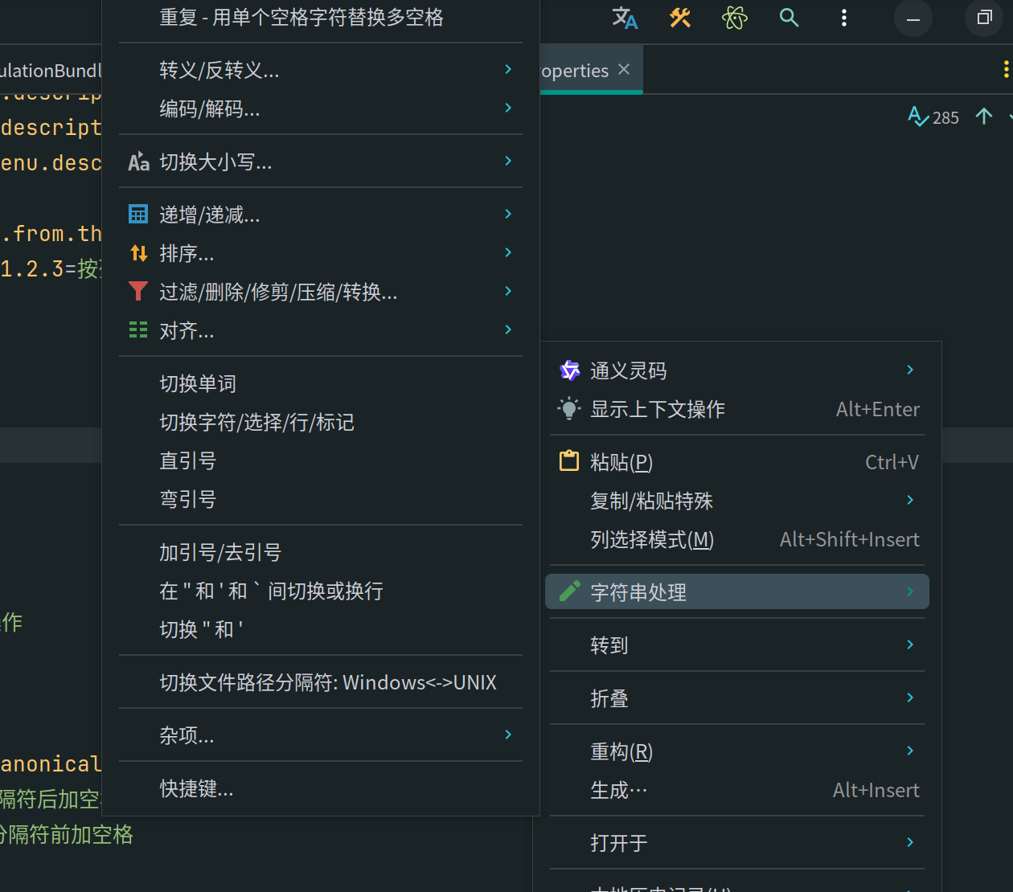1013x892 pixels.
Task: Choose the 切换单词 menu entry
Action: 321,383
